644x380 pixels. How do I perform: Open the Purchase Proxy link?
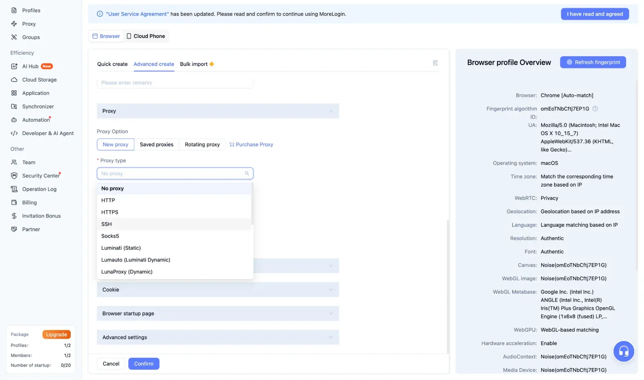pyautogui.click(x=251, y=144)
